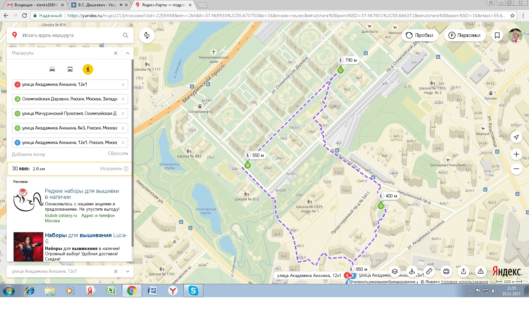Report a map error with warning icon

[481, 271]
